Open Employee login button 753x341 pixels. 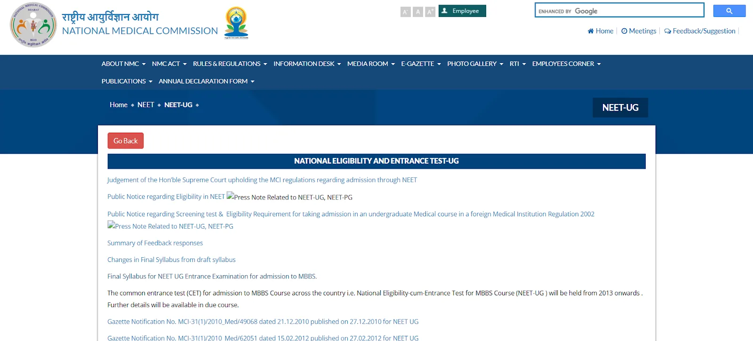[x=462, y=11]
